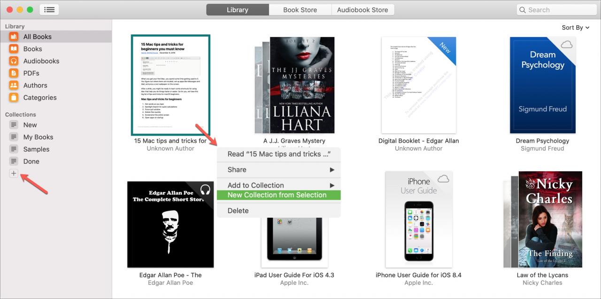The image size is (601, 299).
Task: Click the cloud icon on Dream Psychology
Action: pyautogui.click(x=567, y=45)
